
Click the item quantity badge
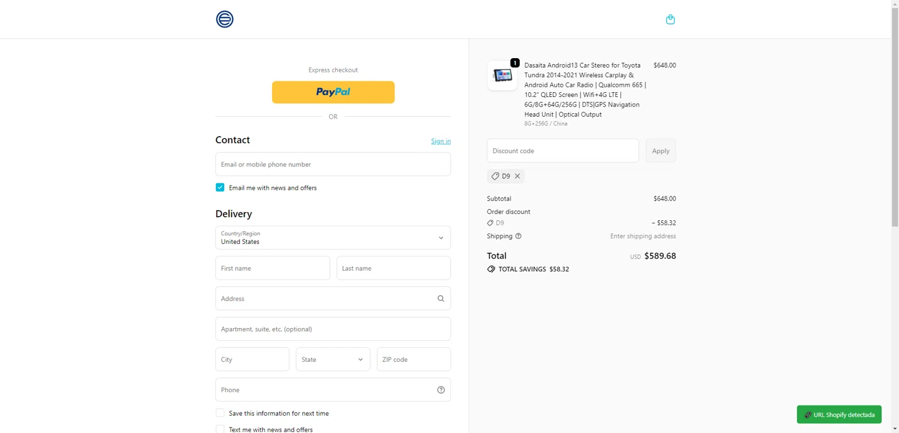point(515,62)
